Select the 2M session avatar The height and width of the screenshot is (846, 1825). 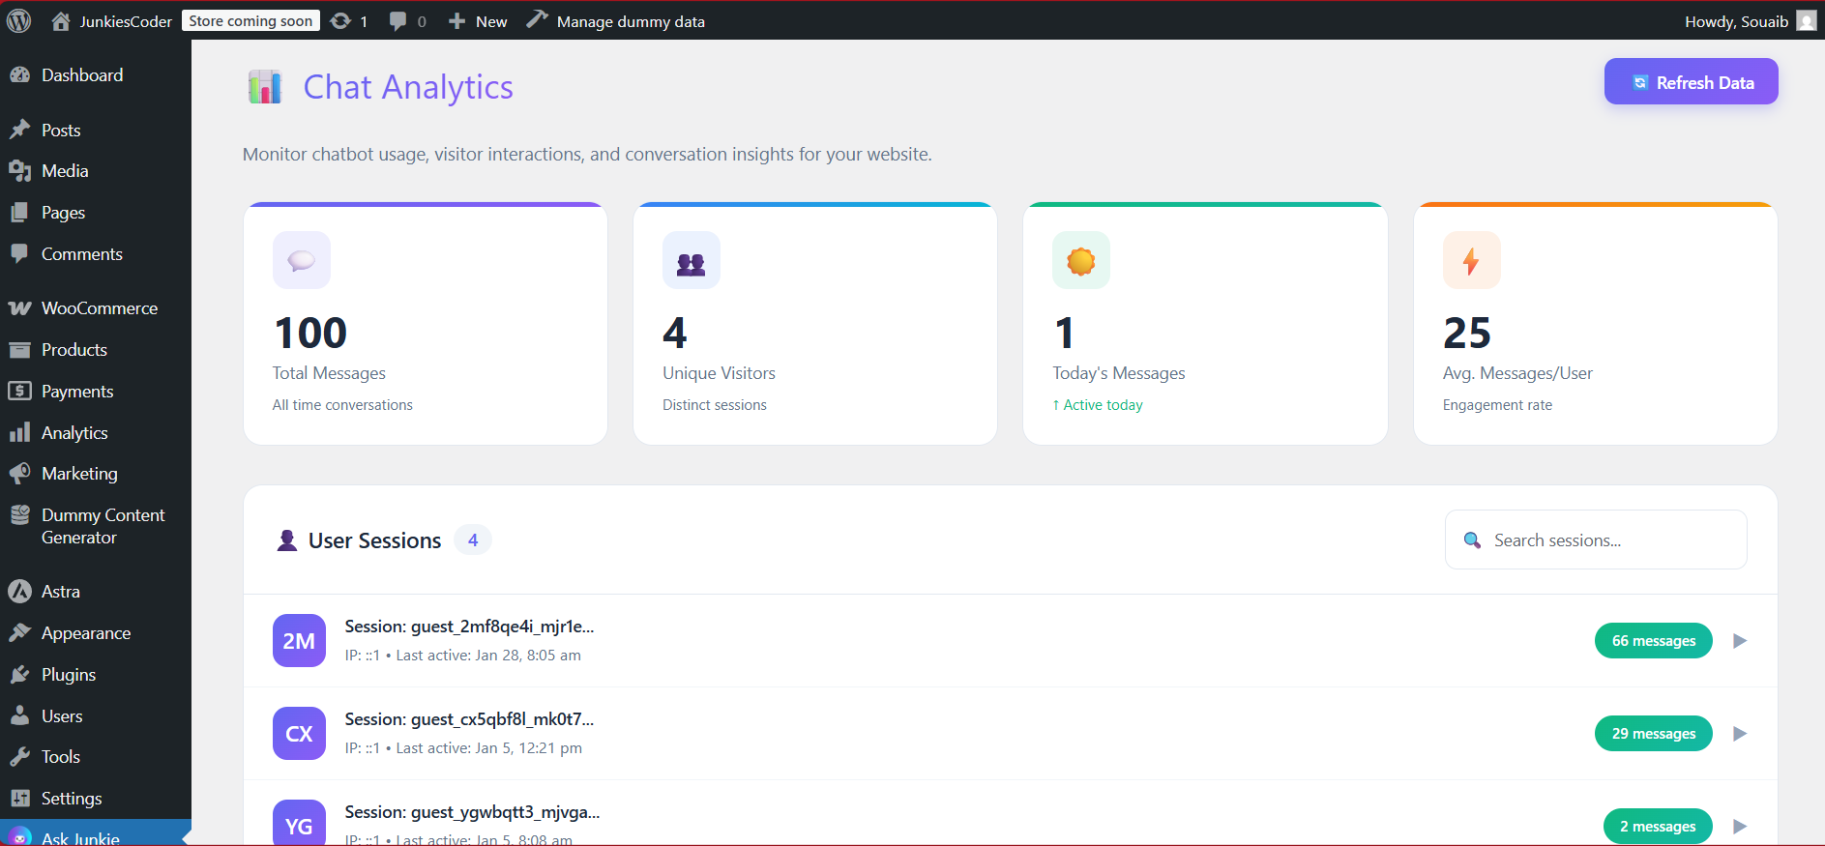coord(299,641)
